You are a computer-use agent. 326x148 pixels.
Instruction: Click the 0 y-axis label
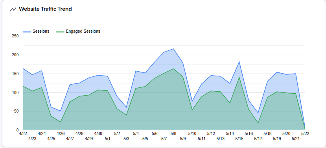17,130
